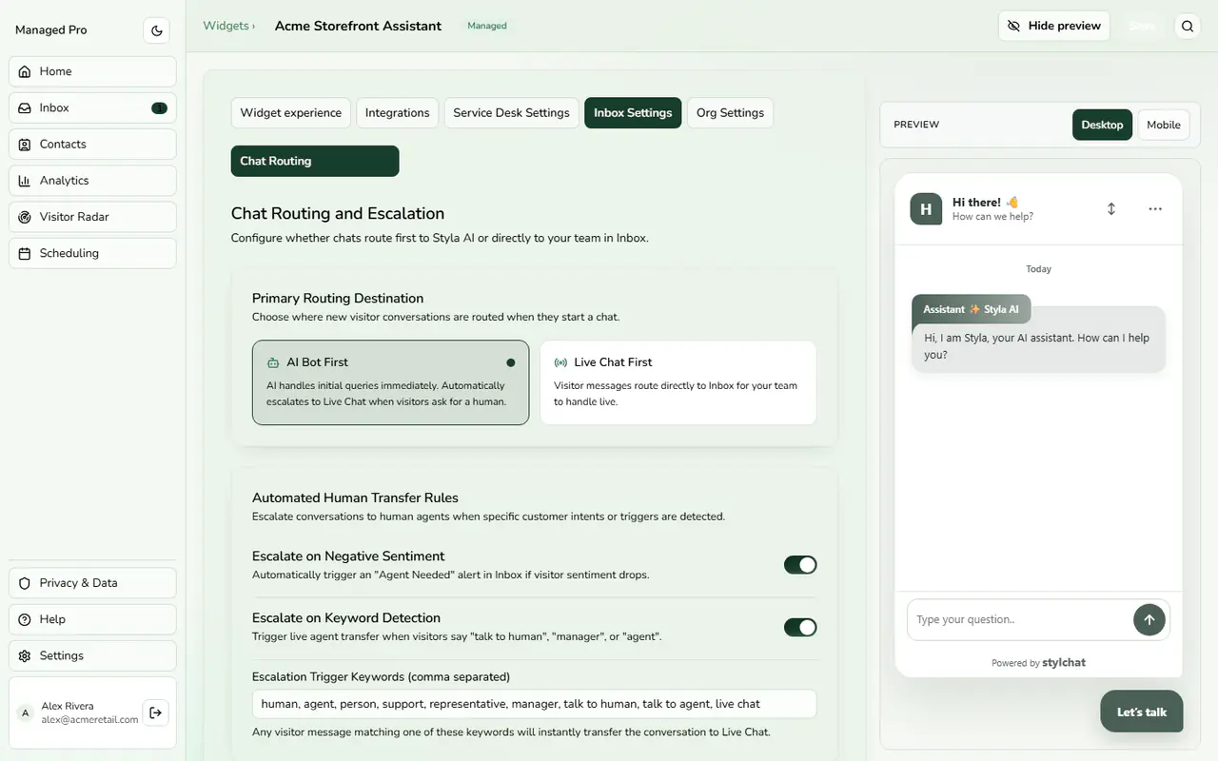Open Help in the sidebar
Screen dimensions: 1218x761
point(92,619)
